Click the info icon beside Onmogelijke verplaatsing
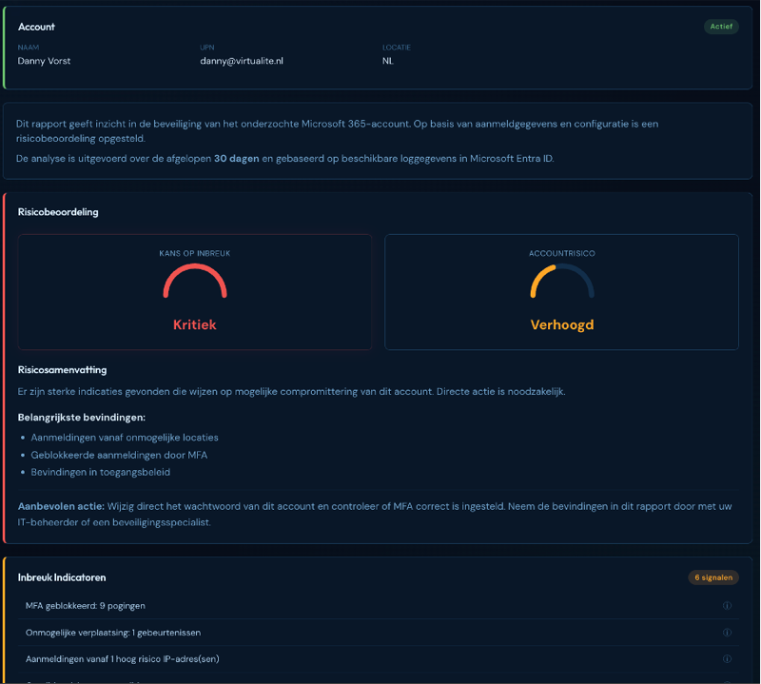This screenshot has width=761, height=684. (727, 632)
